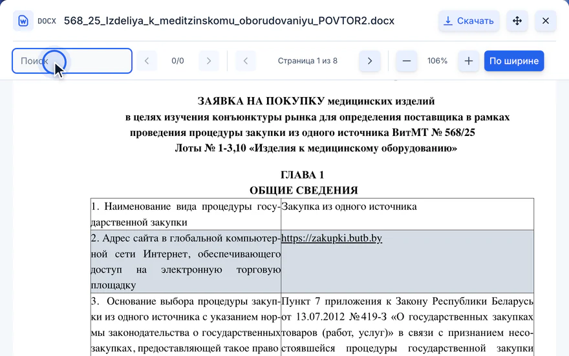Go to previous search match

[x=147, y=61]
